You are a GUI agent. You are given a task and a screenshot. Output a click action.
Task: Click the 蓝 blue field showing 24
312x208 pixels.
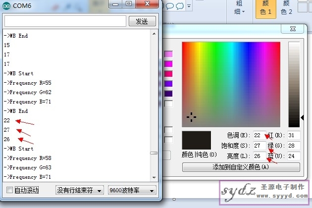(x=294, y=156)
